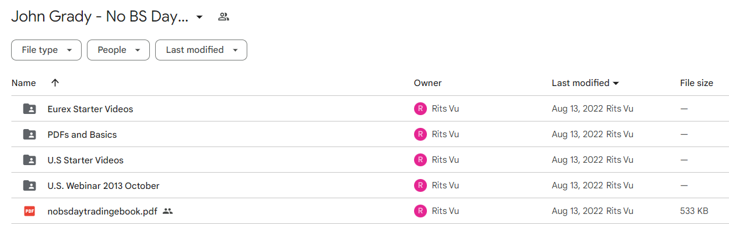Screen dimensions: 729x243
Task: Toggle sort direction with the Name arrow icon
Action: [55, 83]
